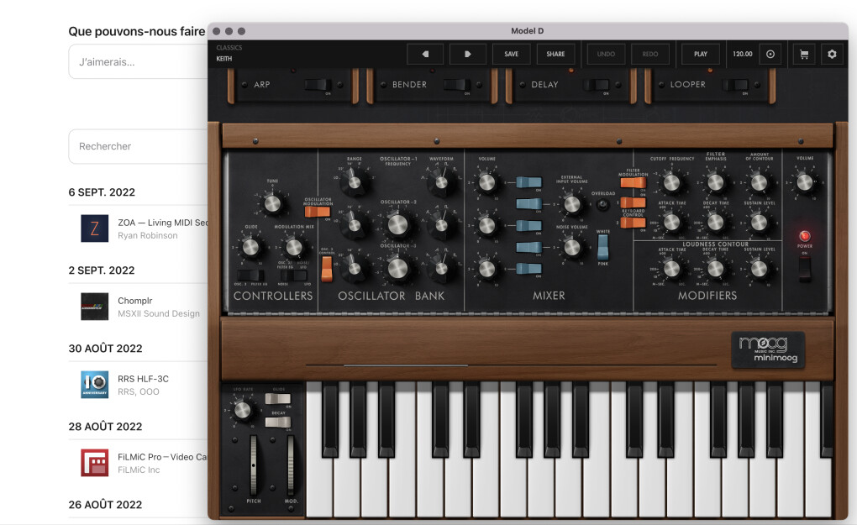
Task: Click the PLAY button
Action: click(x=700, y=54)
